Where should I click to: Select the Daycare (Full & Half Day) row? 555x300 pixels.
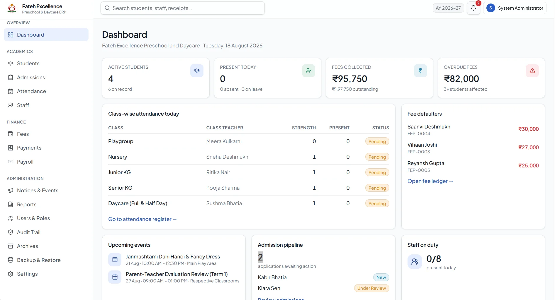click(x=248, y=203)
